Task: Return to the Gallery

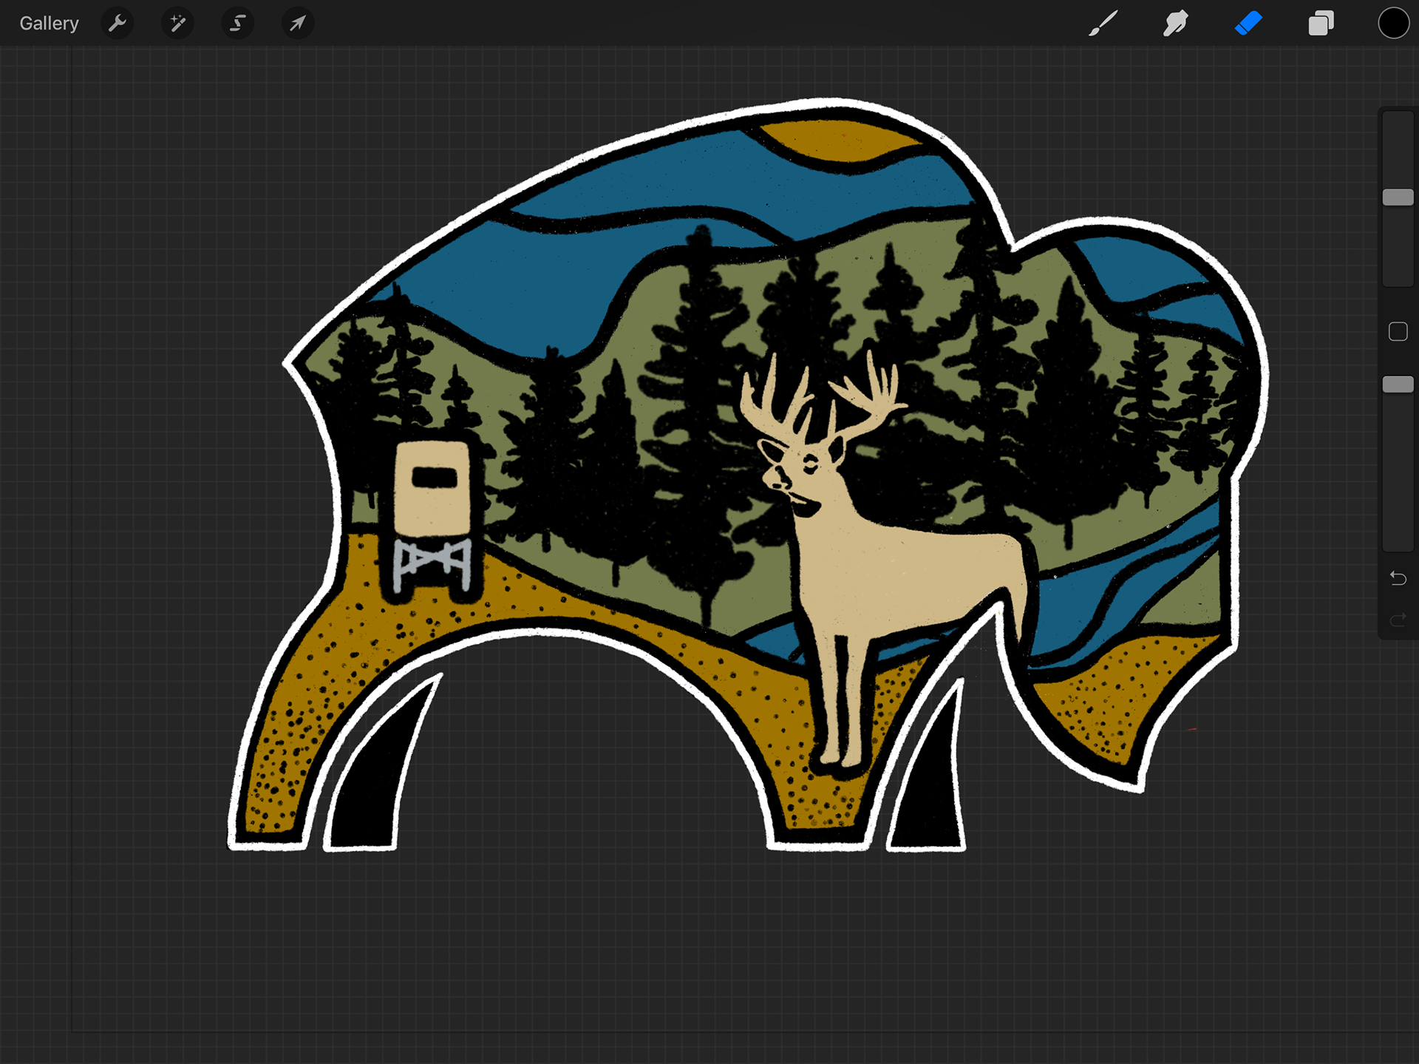Action: [49, 24]
